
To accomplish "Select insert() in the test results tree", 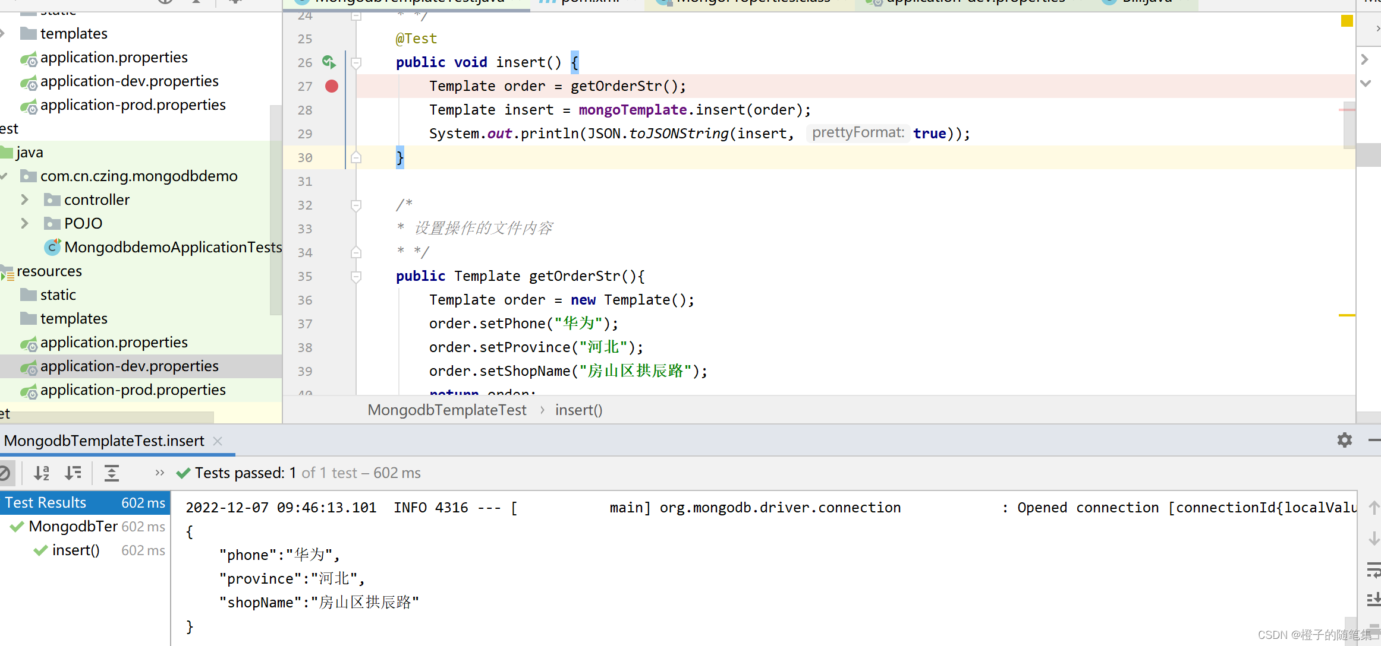I will (76, 550).
